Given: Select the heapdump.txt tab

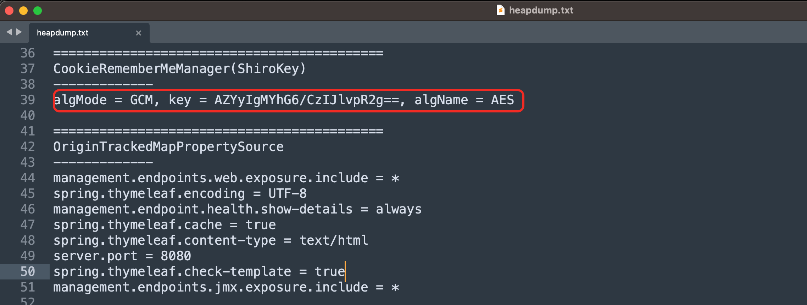Looking at the screenshot, I should click(63, 33).
